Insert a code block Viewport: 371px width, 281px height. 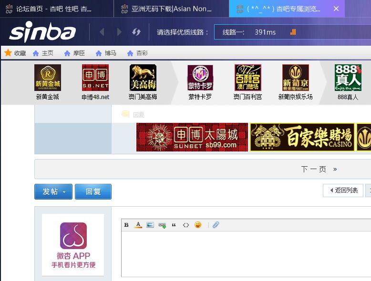(186, 225)
